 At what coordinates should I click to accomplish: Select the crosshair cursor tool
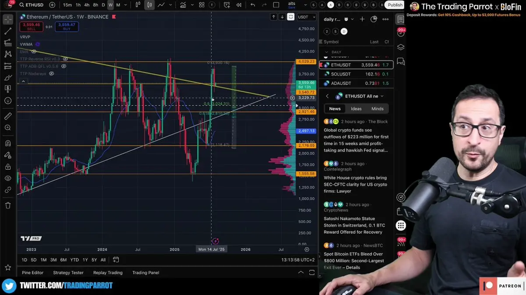click(x=8, y=20)
